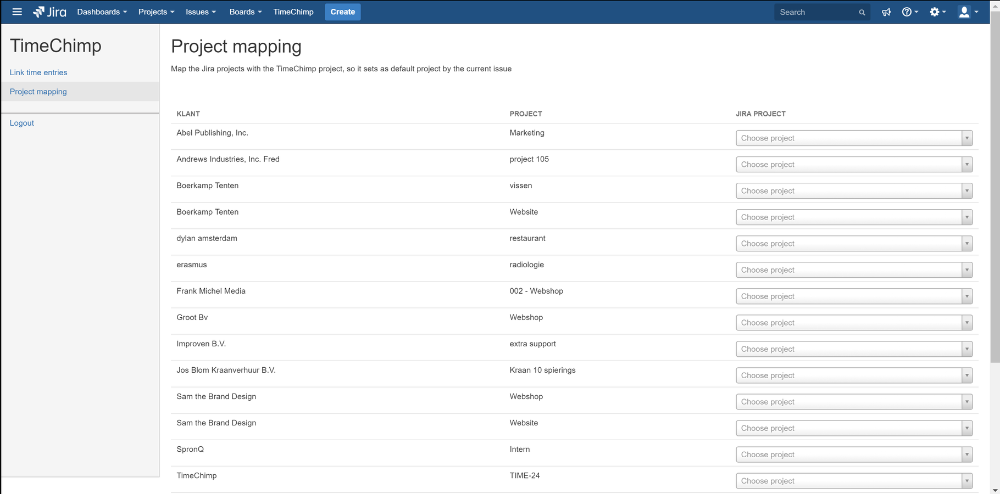The width and height of the screenshot is (1000, 494).
Task: Click the 'TIME-24' project cell
Action: (x=525, y=475)
